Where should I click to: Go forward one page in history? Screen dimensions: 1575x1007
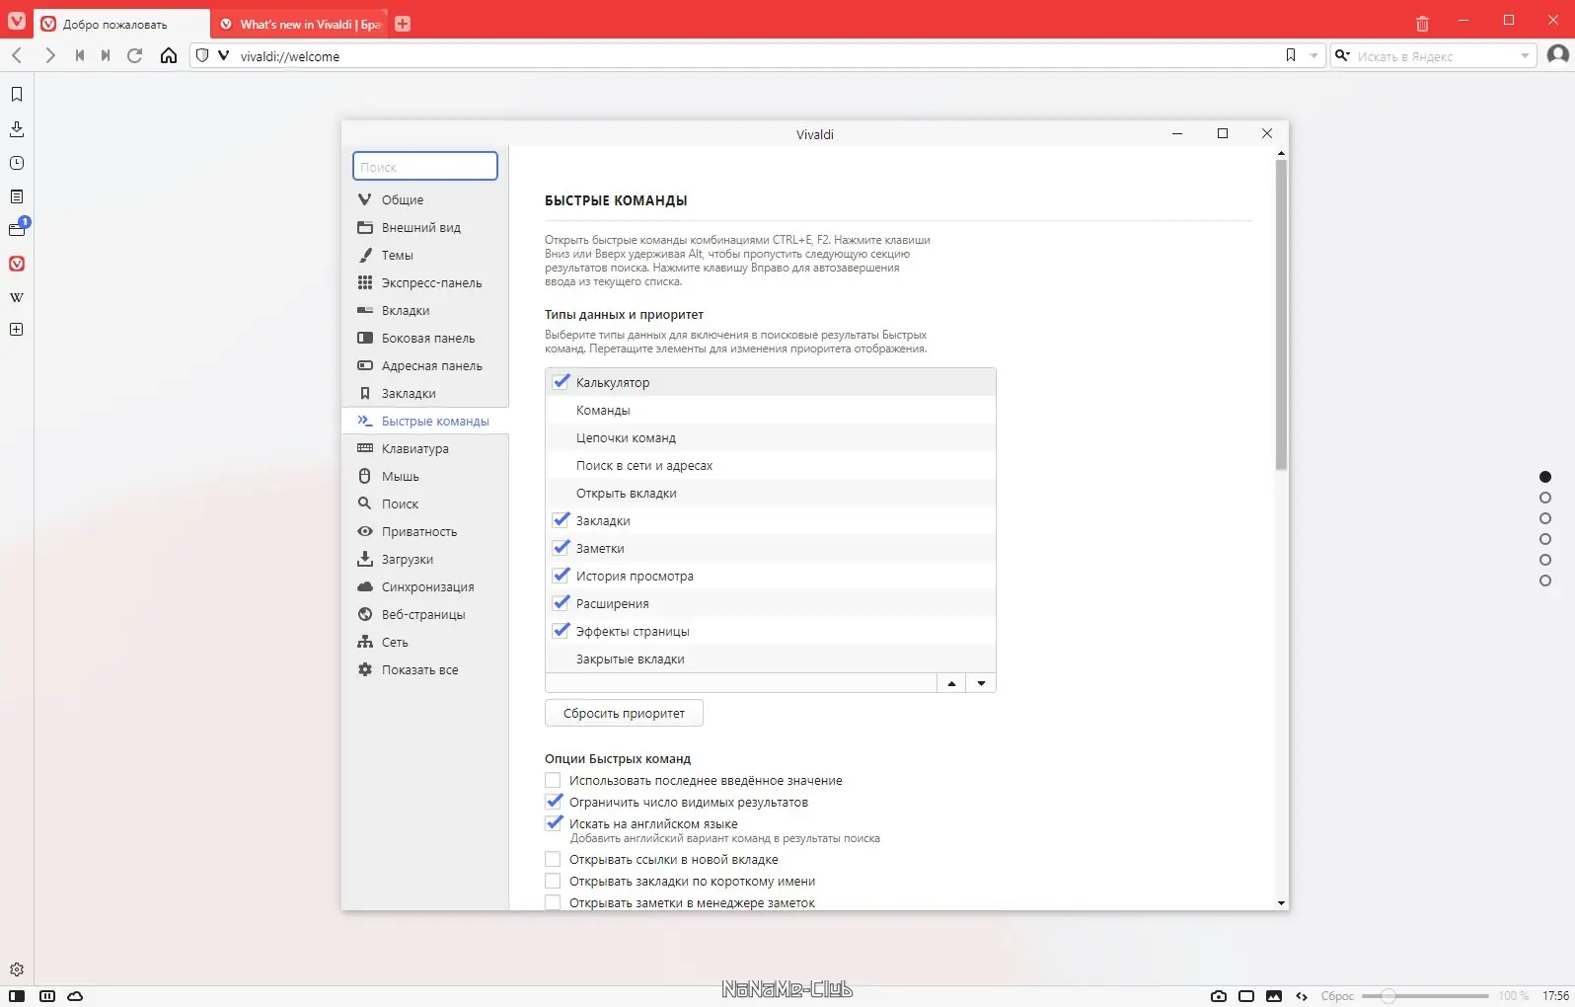pyautogui.click(x=49, y=55)
